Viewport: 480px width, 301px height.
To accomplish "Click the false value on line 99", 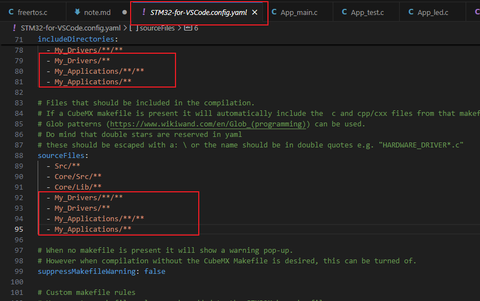I will point(154,271).
